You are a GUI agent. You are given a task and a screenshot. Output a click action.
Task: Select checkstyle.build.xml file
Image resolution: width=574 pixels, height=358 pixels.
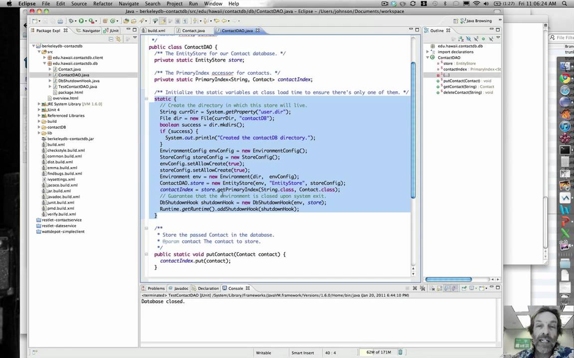(x=63, y=150)
